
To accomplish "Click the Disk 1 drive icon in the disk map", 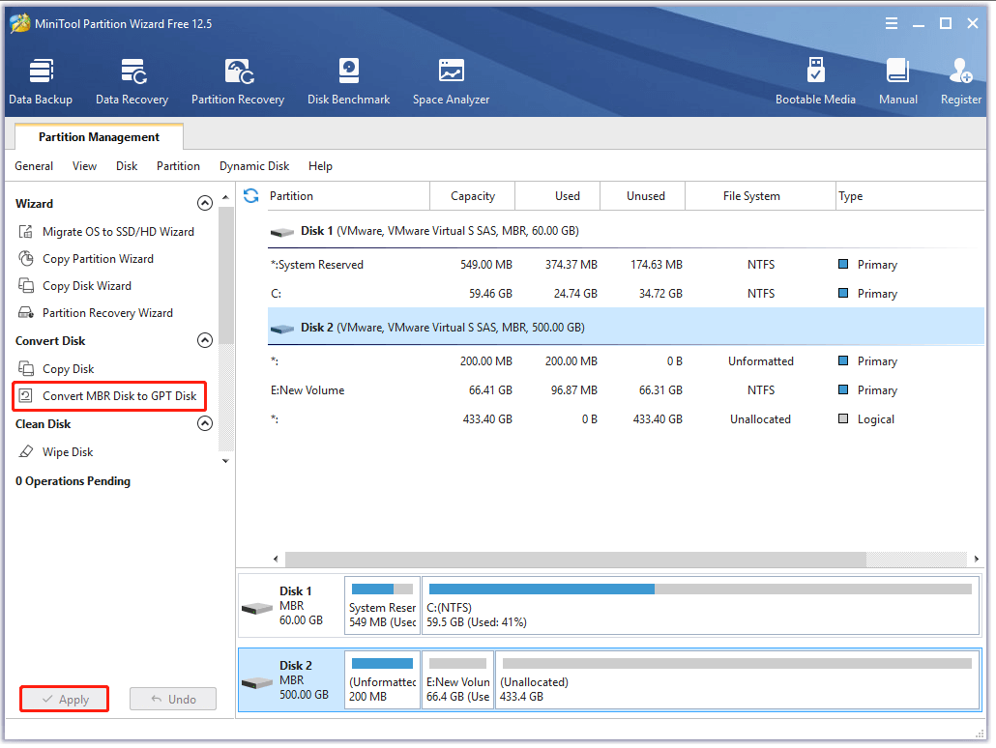I will [x=257, y=608].
